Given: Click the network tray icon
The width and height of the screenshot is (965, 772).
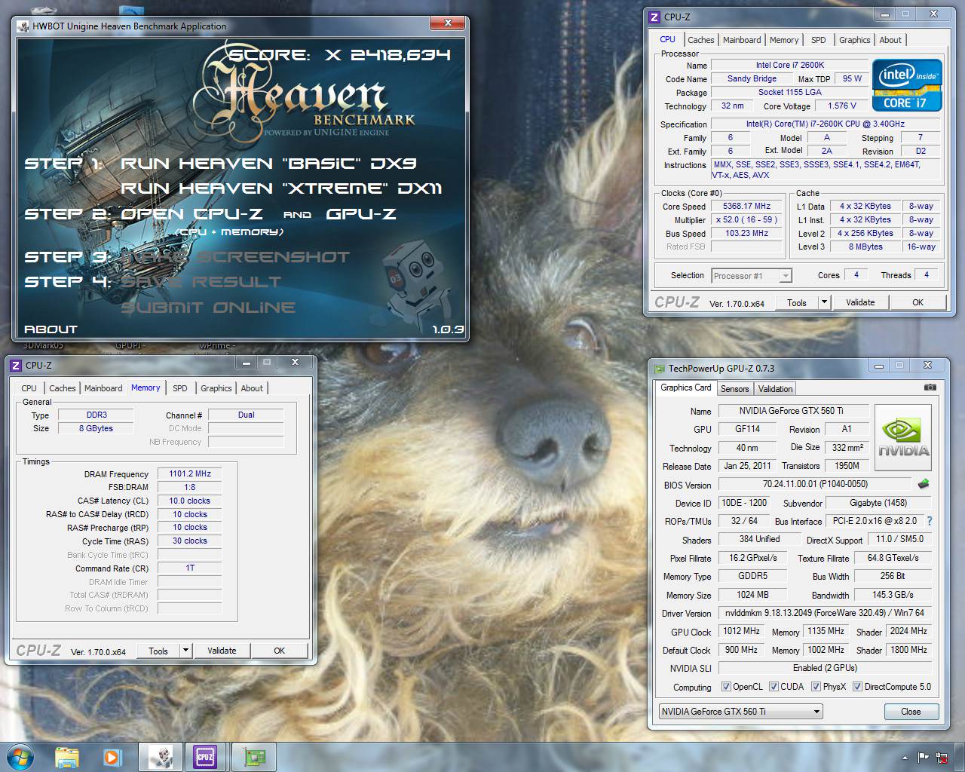Looking at the screenshot, I should click(942, 758).
